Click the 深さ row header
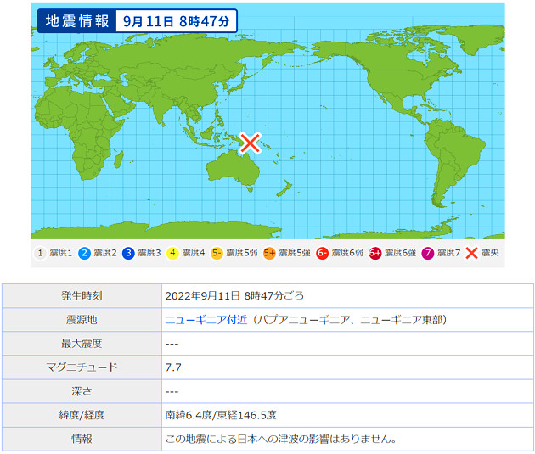This screenshot has width=535, height=454. point(82,391)
